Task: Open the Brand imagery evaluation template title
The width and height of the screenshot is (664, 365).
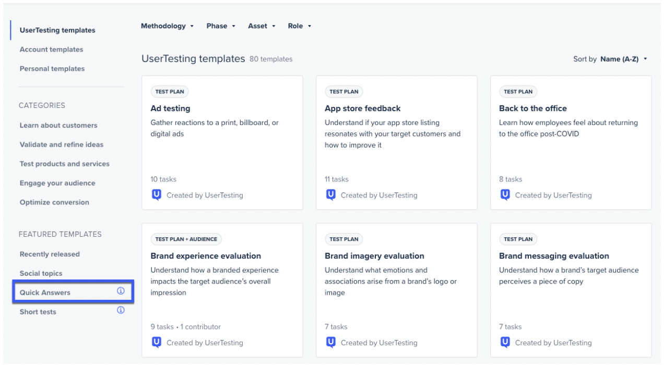Action: tap(374, 256)
